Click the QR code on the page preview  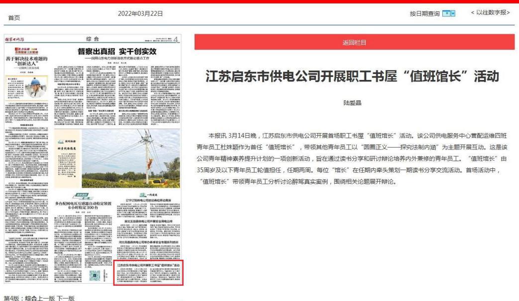click(x=95, y=275)
